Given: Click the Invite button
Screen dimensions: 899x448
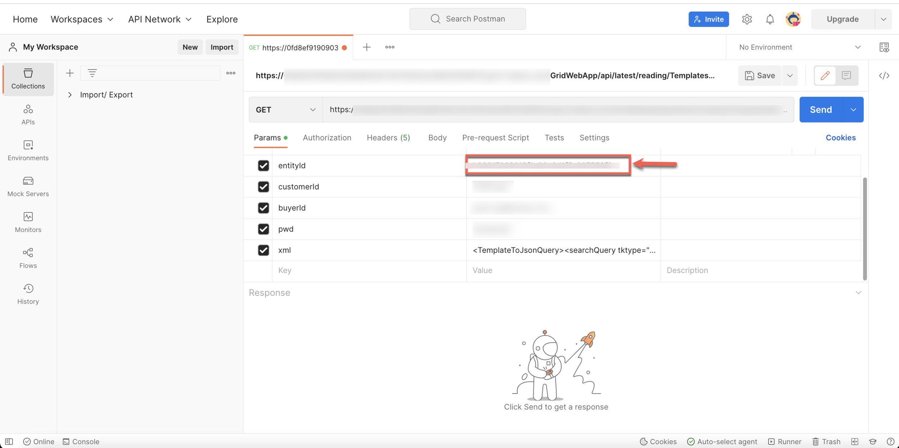Looking at the screenshot, I should coord(708,19).
